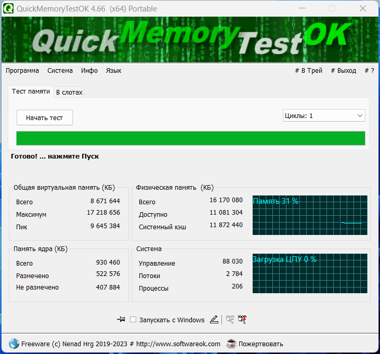
Task: Click the Управление value 88 030
Action: pyautogui.click(x=232, y=261)
